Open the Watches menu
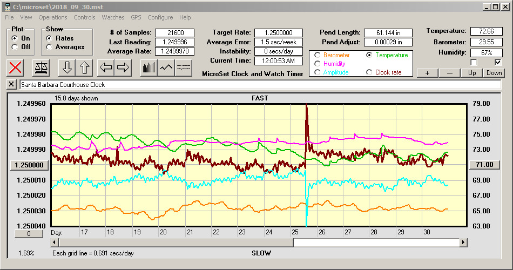Screen dimensions: 513x270 (x=113, y=17)
